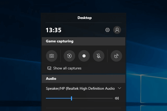Open Game bar settings gear
The image size is (167, 111).
(x=108, y=30)
